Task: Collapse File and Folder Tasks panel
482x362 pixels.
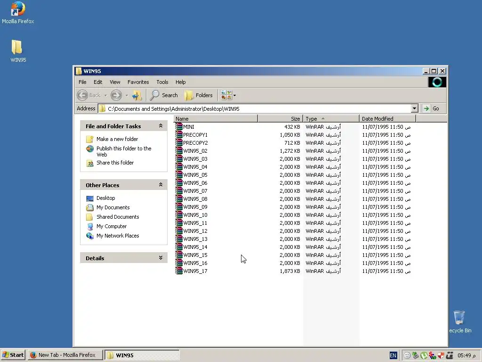Action: pos(161,126)
